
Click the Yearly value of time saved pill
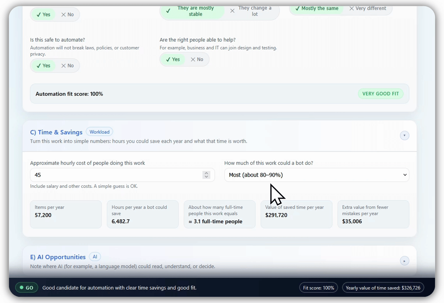click(383, 288)
